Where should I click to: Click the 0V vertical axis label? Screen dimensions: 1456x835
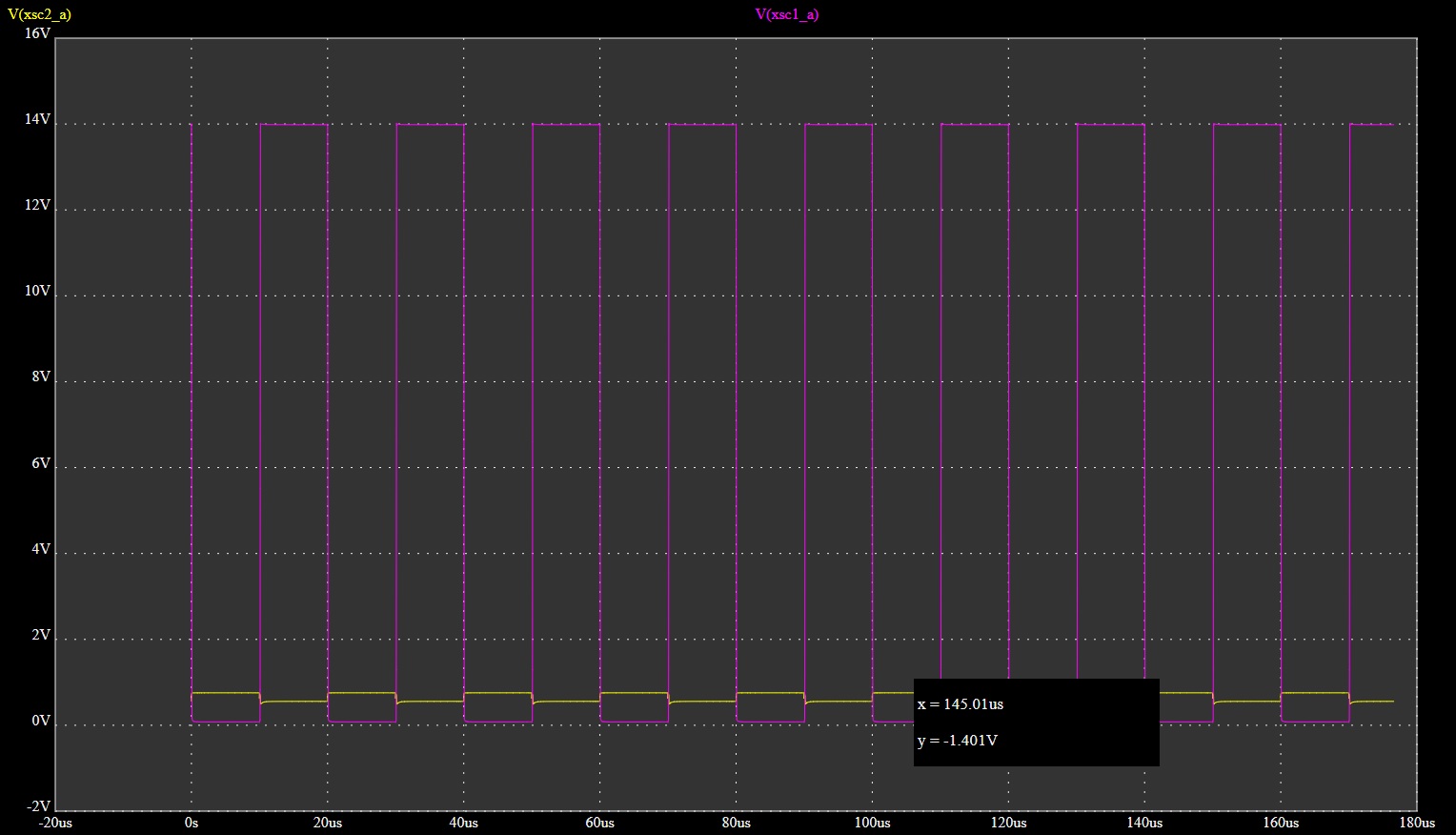click(41, 721)
